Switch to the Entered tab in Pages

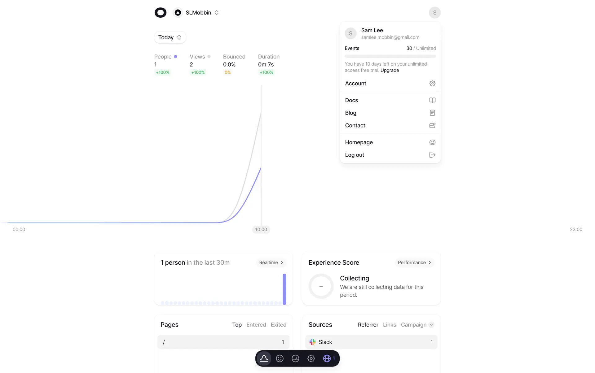256,325
